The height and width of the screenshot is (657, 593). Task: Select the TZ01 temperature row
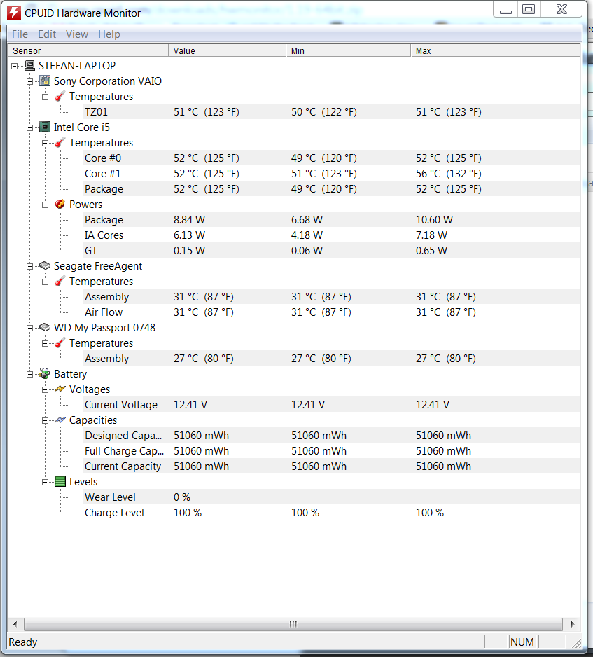332,112
